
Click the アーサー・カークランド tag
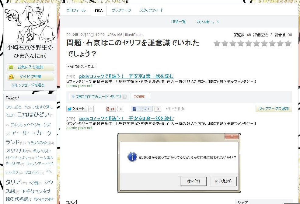coord(29,137)
